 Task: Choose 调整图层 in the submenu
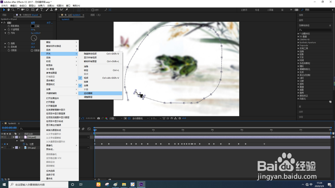100,97
